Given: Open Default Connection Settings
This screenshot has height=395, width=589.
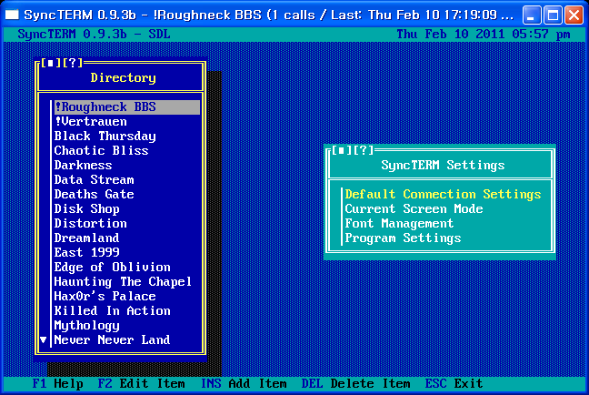Looking at the screenshot, I should click(444, 194).
